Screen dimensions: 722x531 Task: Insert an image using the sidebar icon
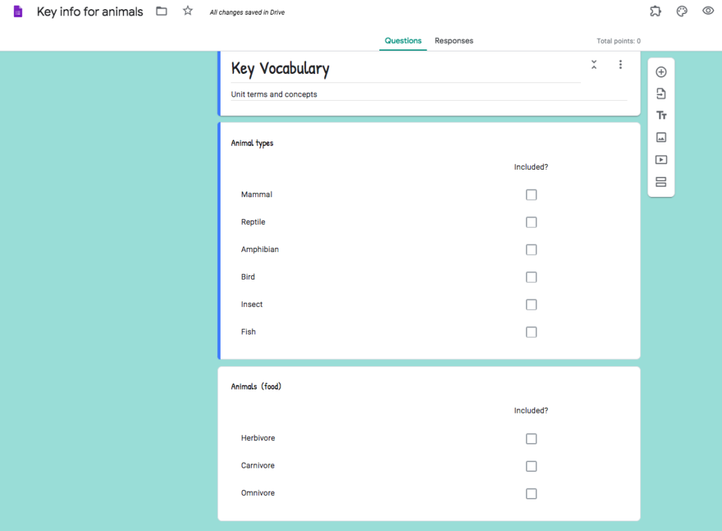click(x=661, y=137)
